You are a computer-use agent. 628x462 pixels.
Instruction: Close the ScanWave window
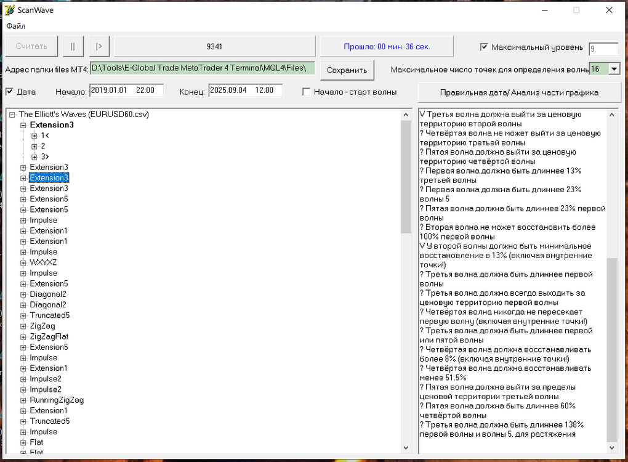coord(609,10)
